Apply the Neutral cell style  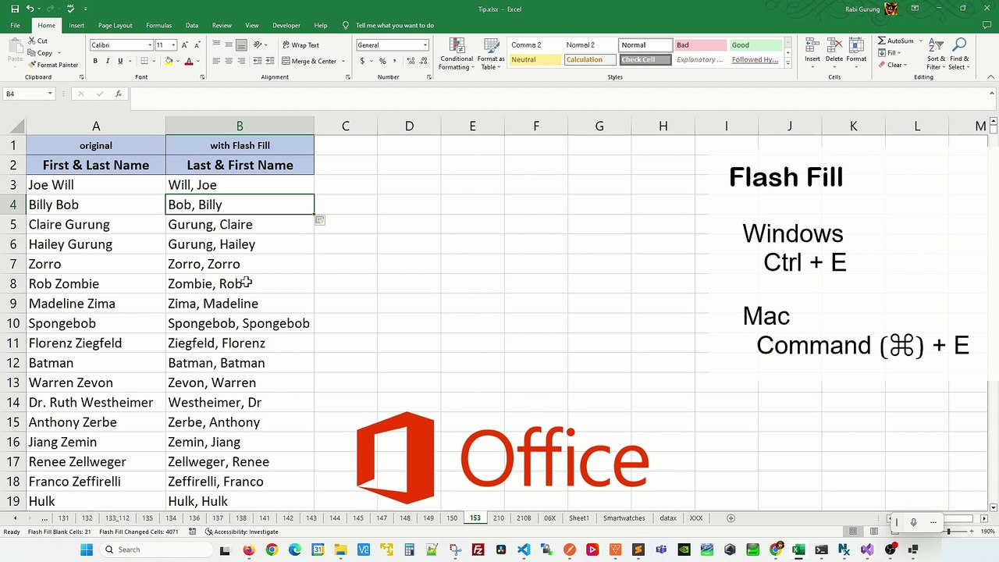pyautogui.click(x=535, y=60)
